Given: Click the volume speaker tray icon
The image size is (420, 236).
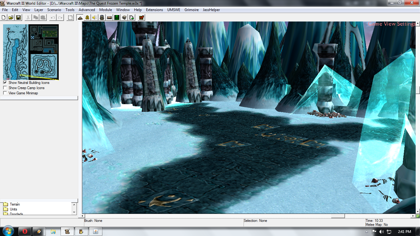Looking at the screenshot, I should [382, 231].
